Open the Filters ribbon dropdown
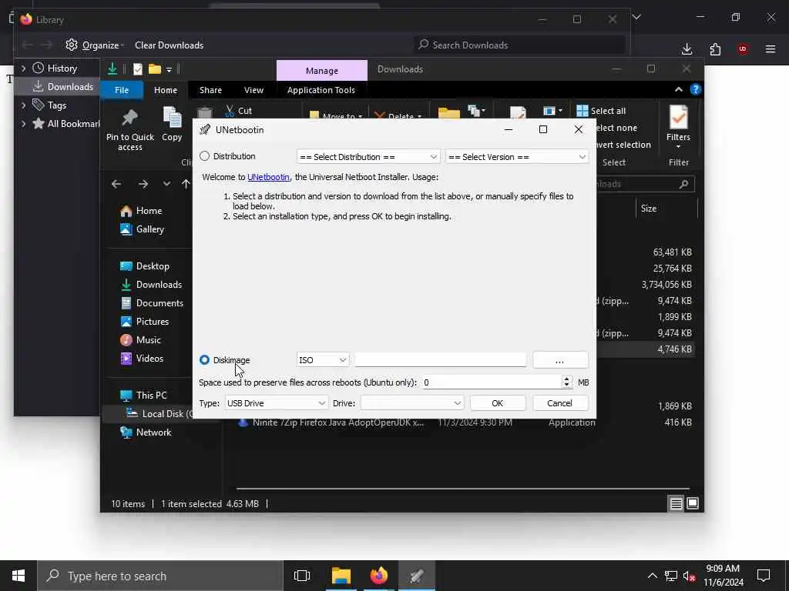This screenshot has width=789, height=591. point(678,128)
